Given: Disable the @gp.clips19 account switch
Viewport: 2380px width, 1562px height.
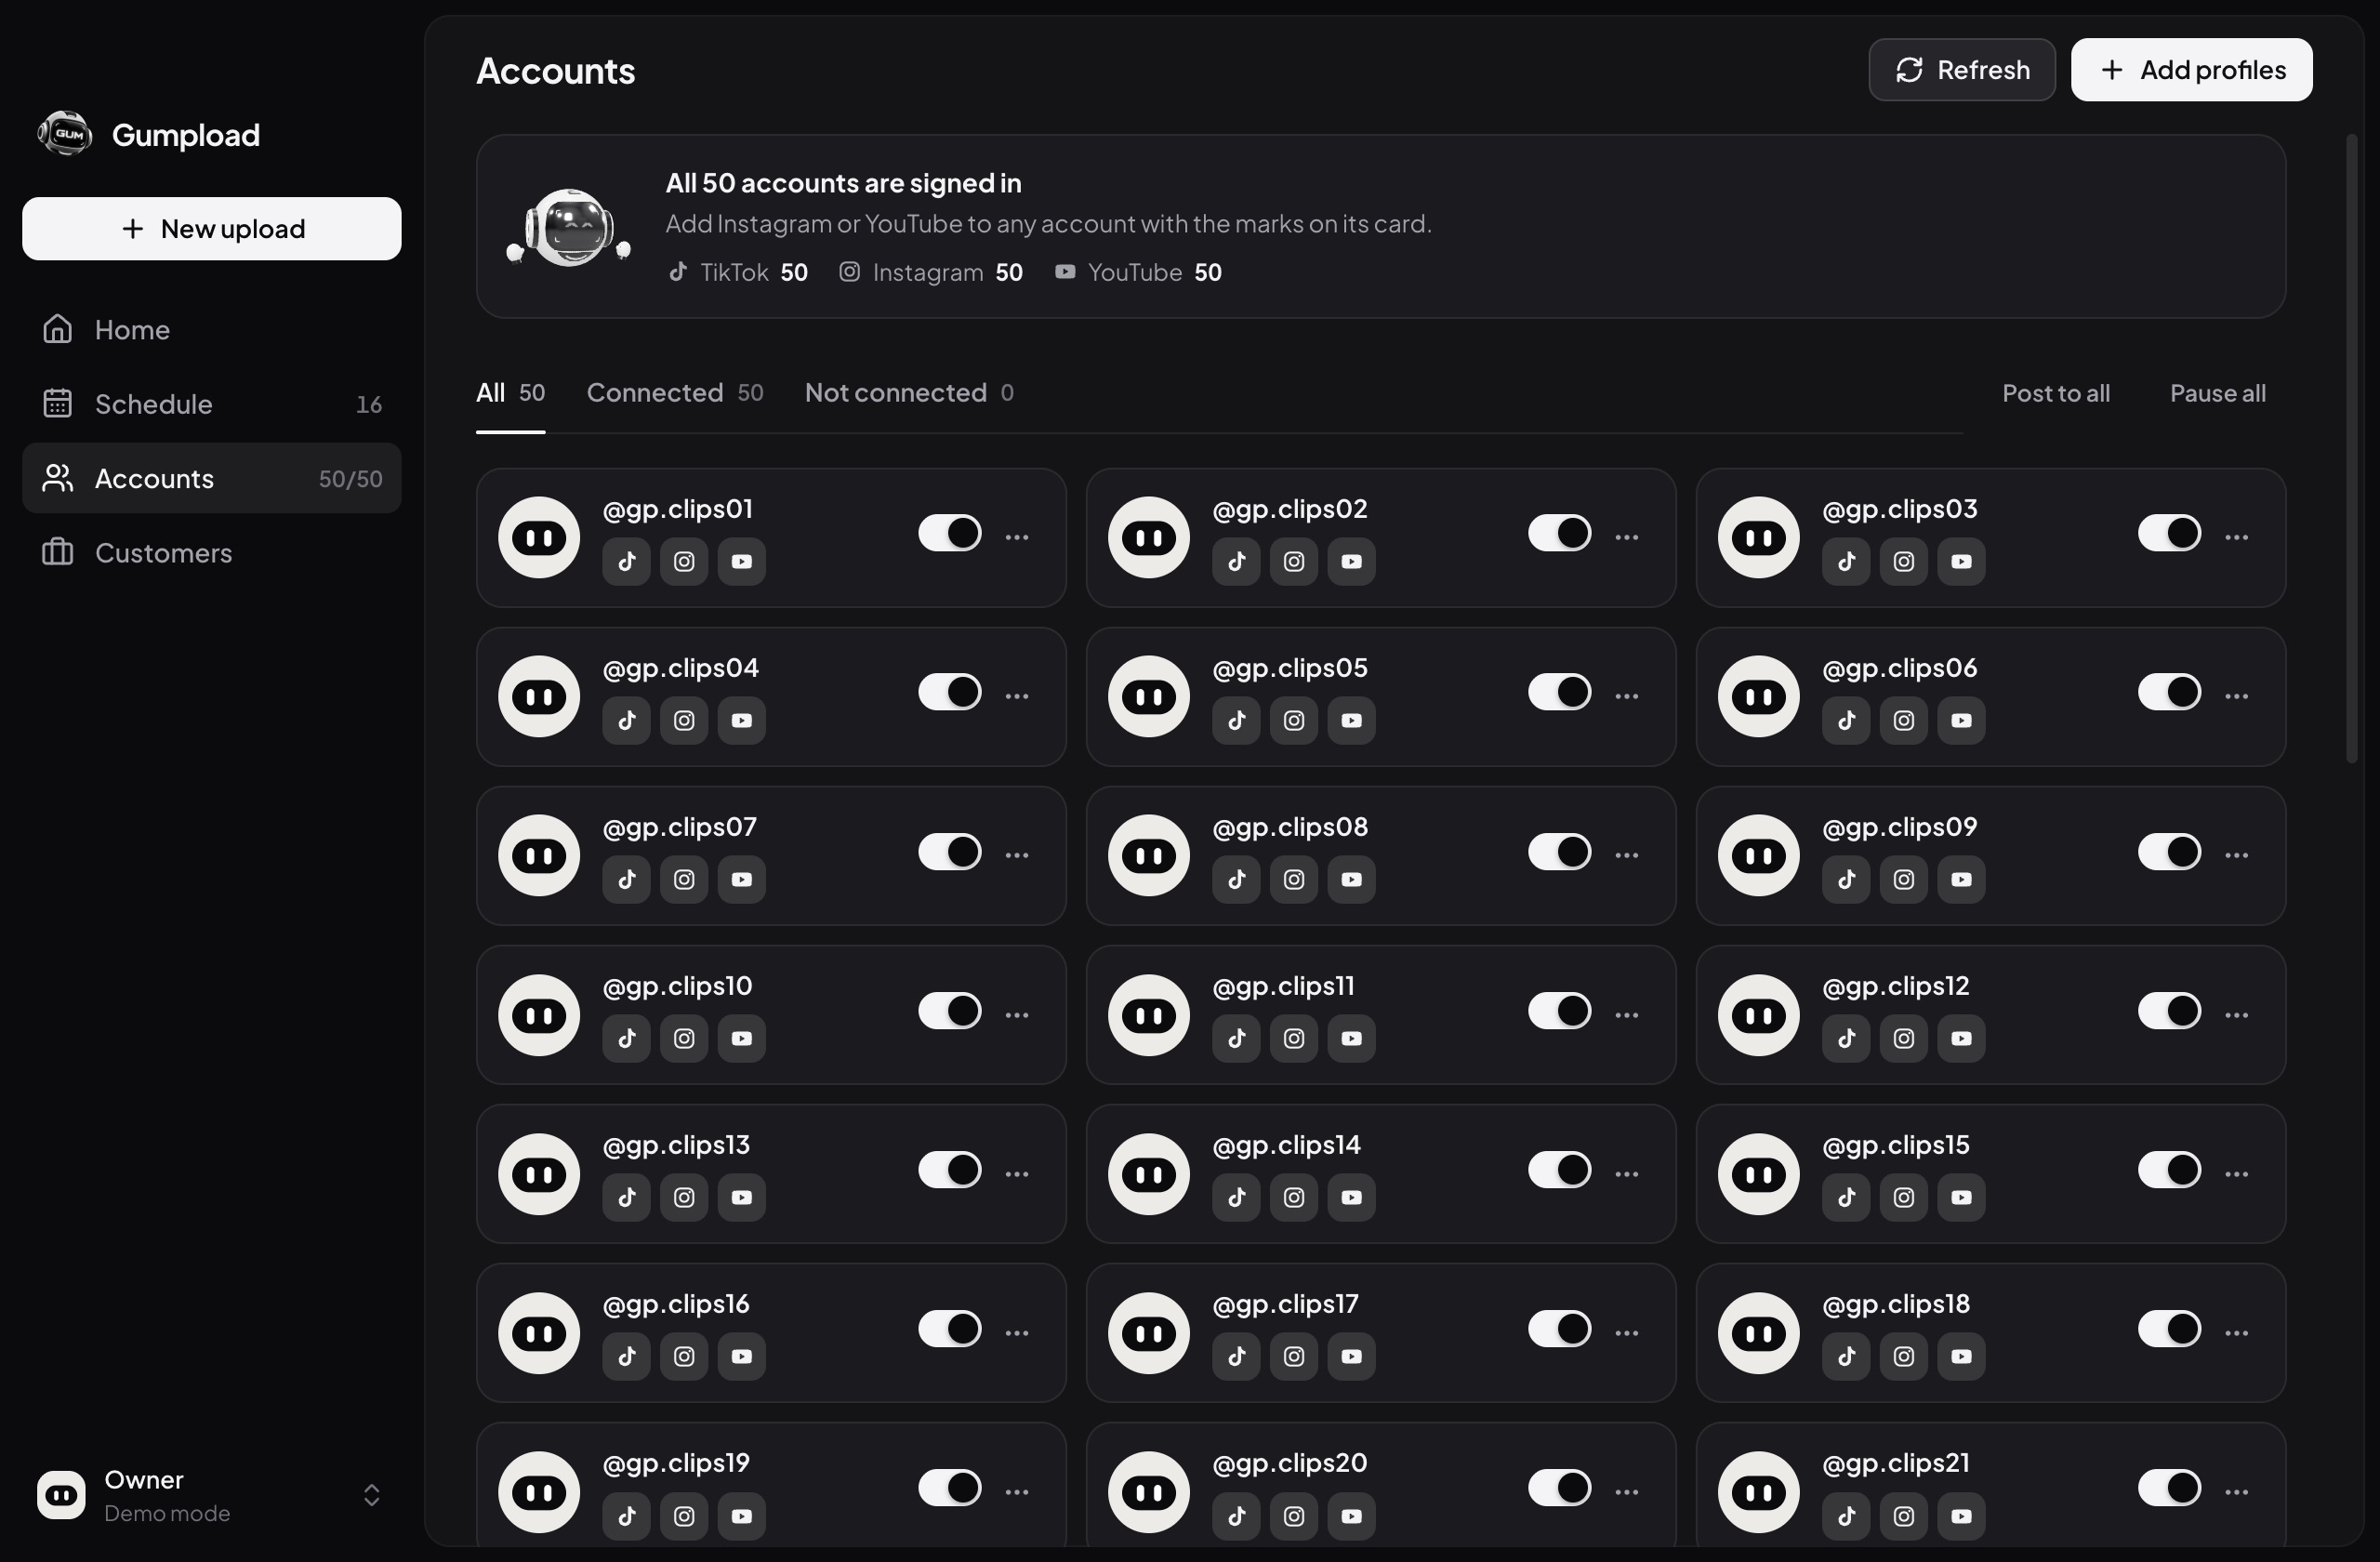Looking at the screenshot, I should [950, 1488].
